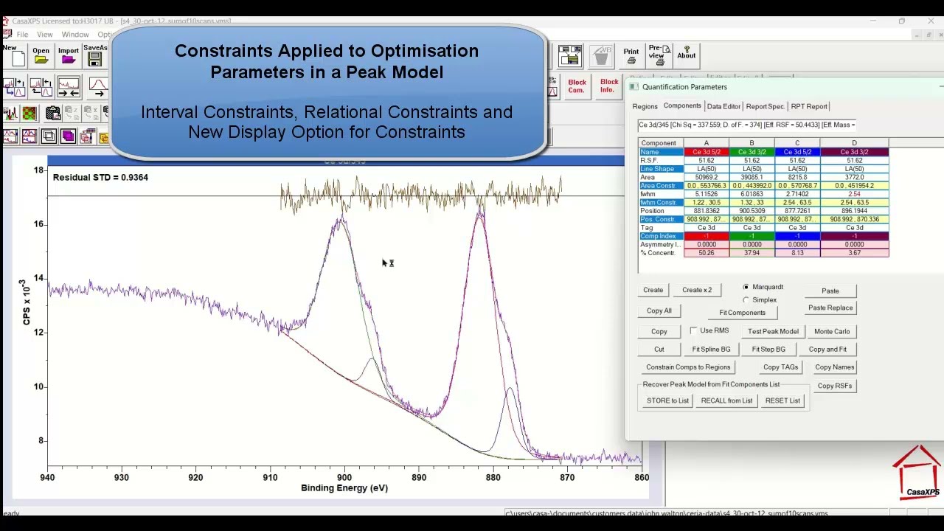Toggle the Use RMS checkbox
The width and height of the screenshot is (944, 531).
(693, 330)
